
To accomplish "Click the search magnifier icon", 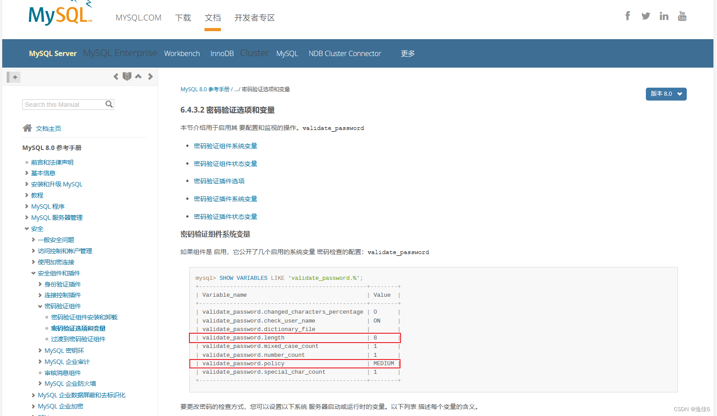I will 109,104.
